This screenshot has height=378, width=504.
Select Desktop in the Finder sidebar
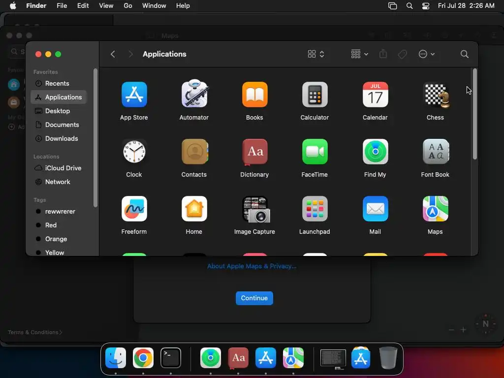(59, 111)
